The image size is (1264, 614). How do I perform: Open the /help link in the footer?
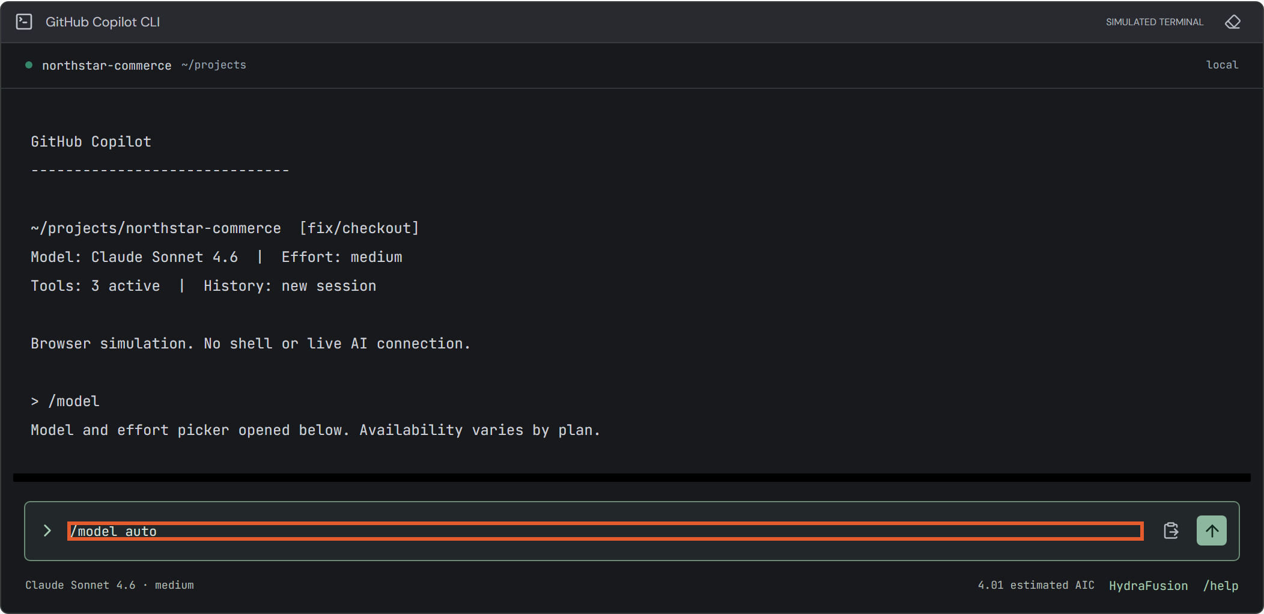tap(1221, 586)
